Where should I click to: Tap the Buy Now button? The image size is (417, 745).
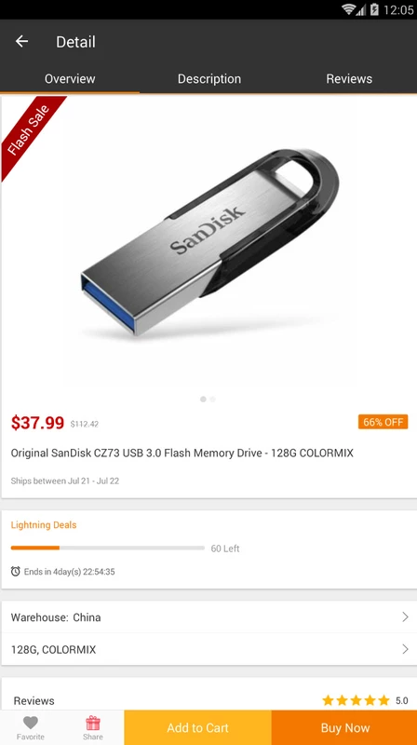tap(344, 727)
